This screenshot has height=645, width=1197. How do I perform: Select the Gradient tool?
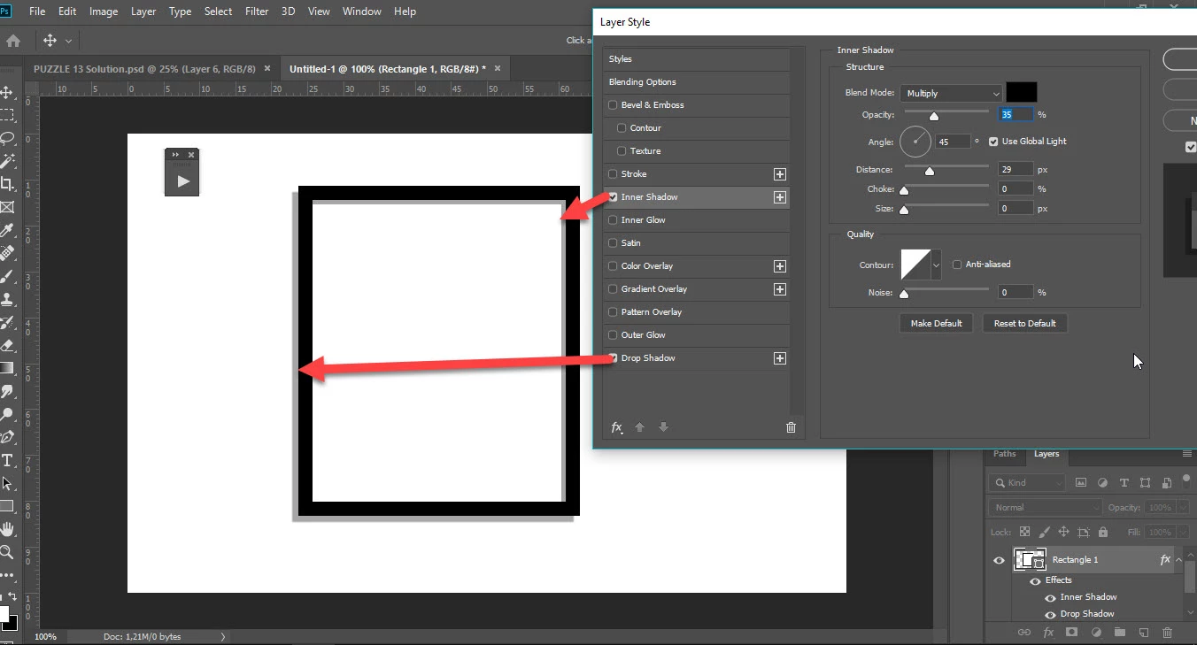point(6,368)
